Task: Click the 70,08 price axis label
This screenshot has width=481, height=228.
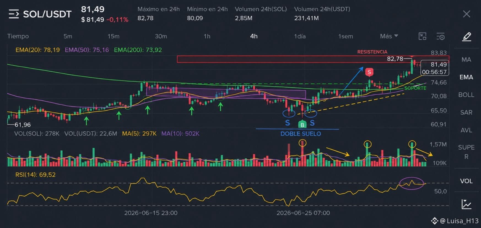Action: point(439,96)
